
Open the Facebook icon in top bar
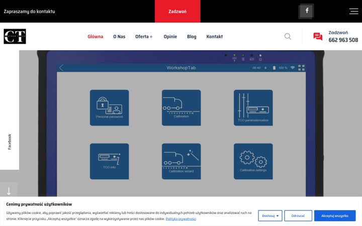point(306,11)
